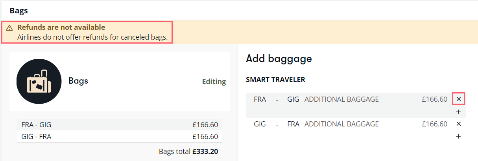
Task: Select FRA - GIG row in bags summary
Action: tap(120, 125)
